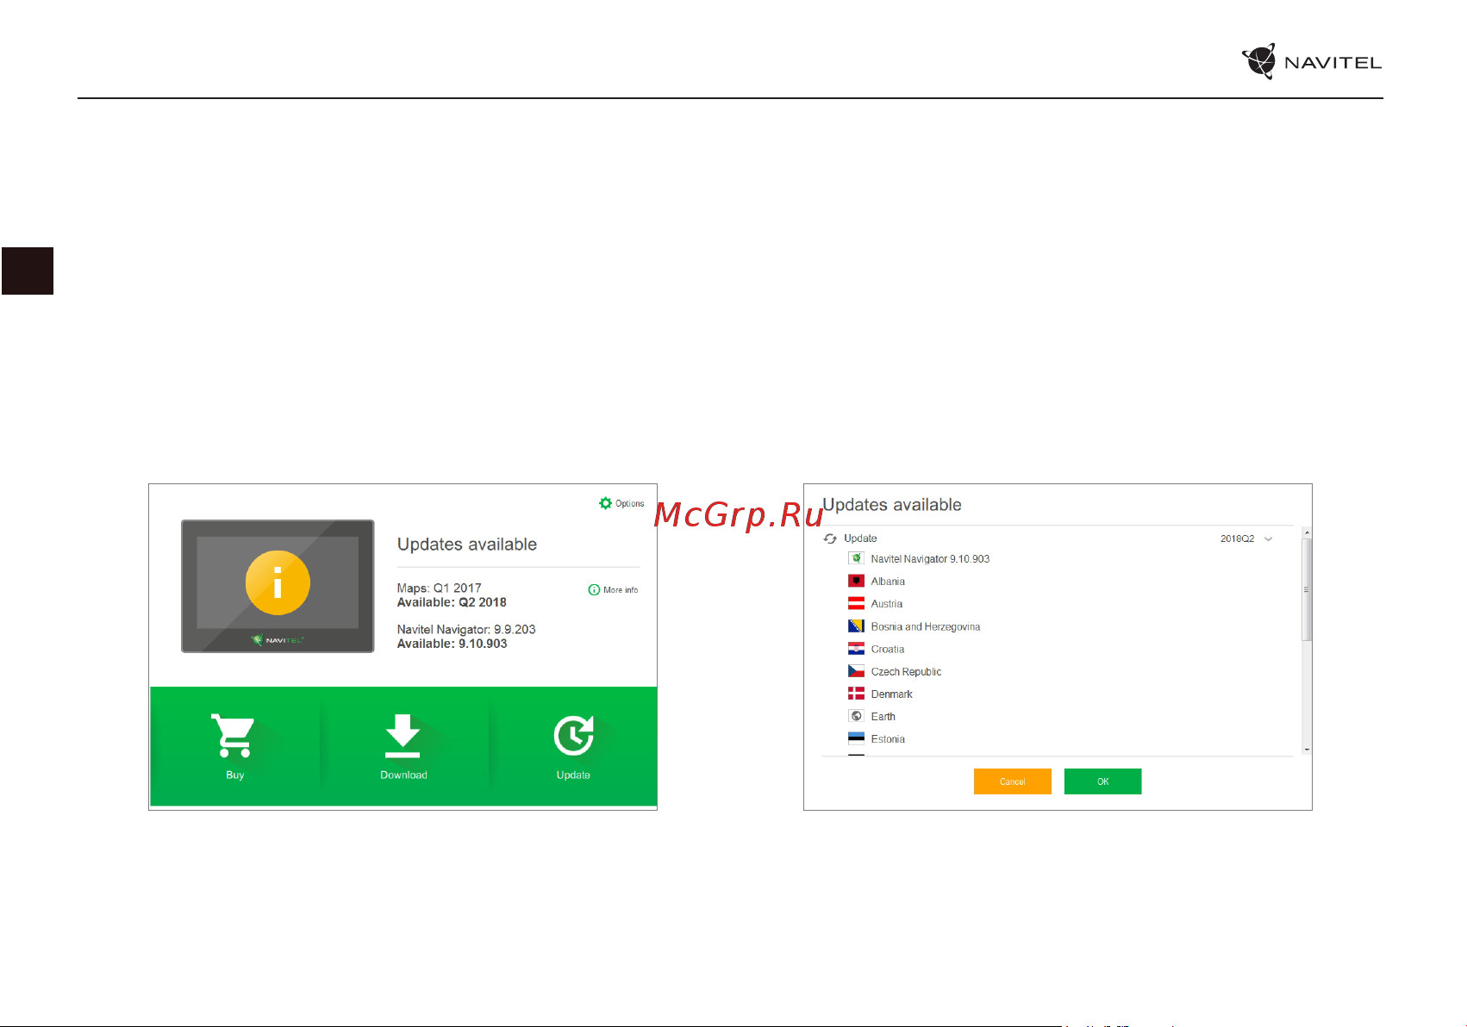Click 'Available: 9.10.903' text

coord(452,644)
